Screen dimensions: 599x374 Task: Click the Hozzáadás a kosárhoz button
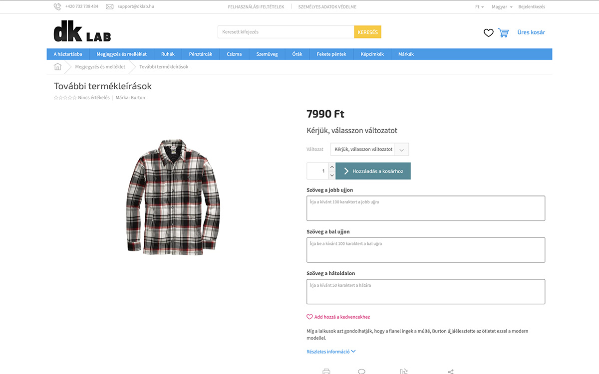click(373, 171)
